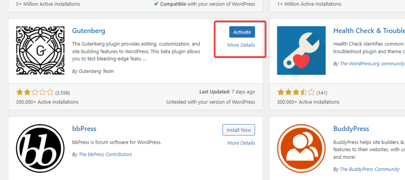Visit The BuddyPress Community author link
This screenshot has height=180, width=405.
370,169
